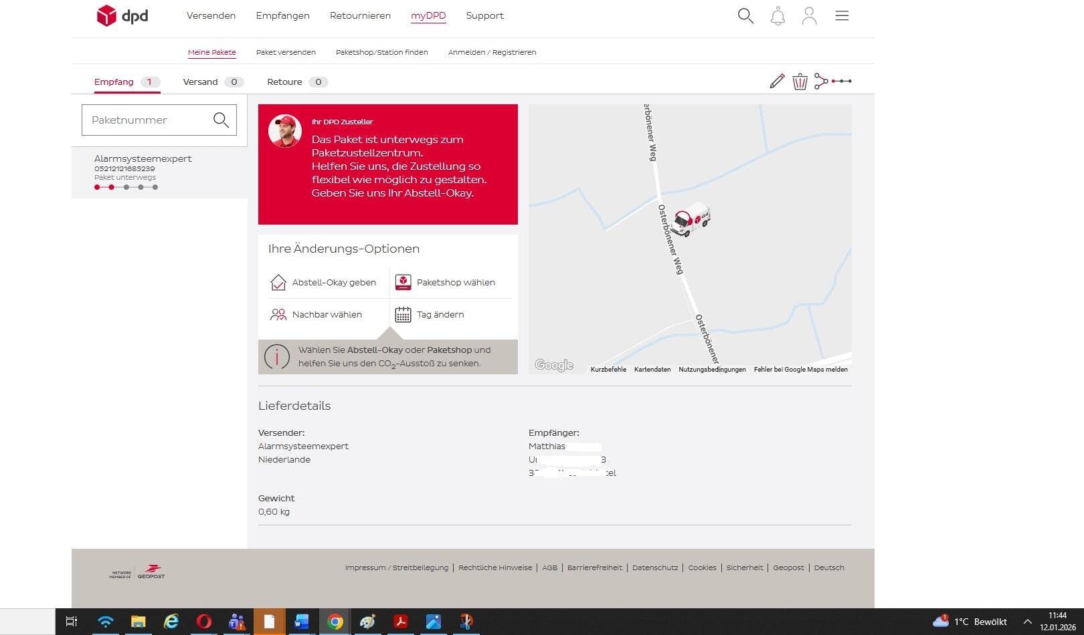Viewport: 1084px width, 635px height.
Task: Open Google Chrome from the taskbar
Action: [335, 622]
